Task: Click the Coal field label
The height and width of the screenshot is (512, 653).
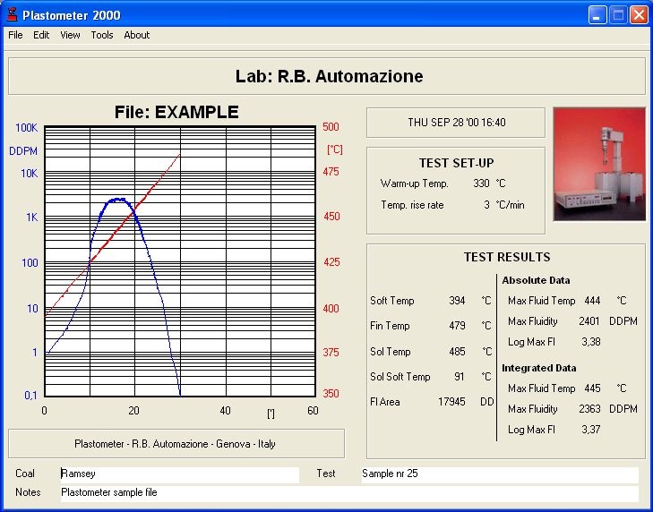Action: tap(25, 474)
